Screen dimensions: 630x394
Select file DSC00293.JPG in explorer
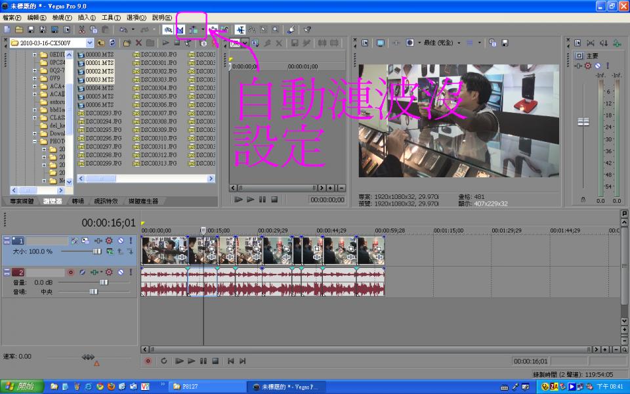pos(100,114)
